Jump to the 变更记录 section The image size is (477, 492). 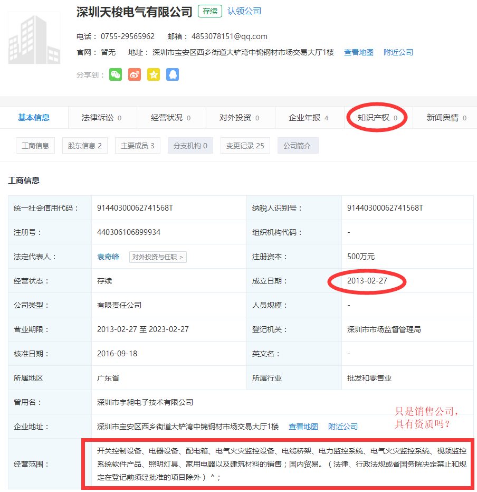point(245,146)
